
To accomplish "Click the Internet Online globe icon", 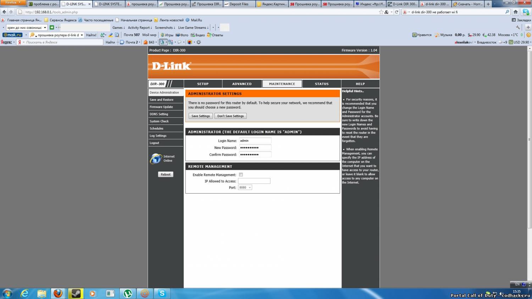I will (x=156, y=159).
